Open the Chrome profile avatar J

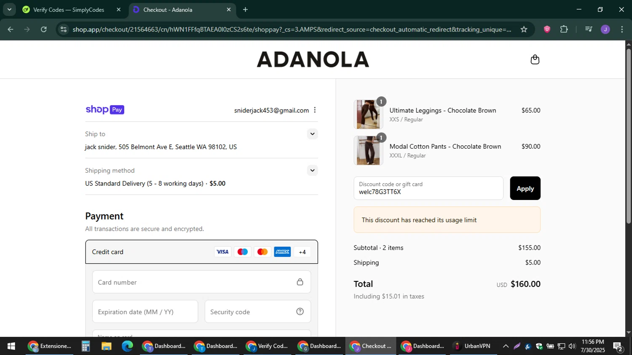coord(605,29)
